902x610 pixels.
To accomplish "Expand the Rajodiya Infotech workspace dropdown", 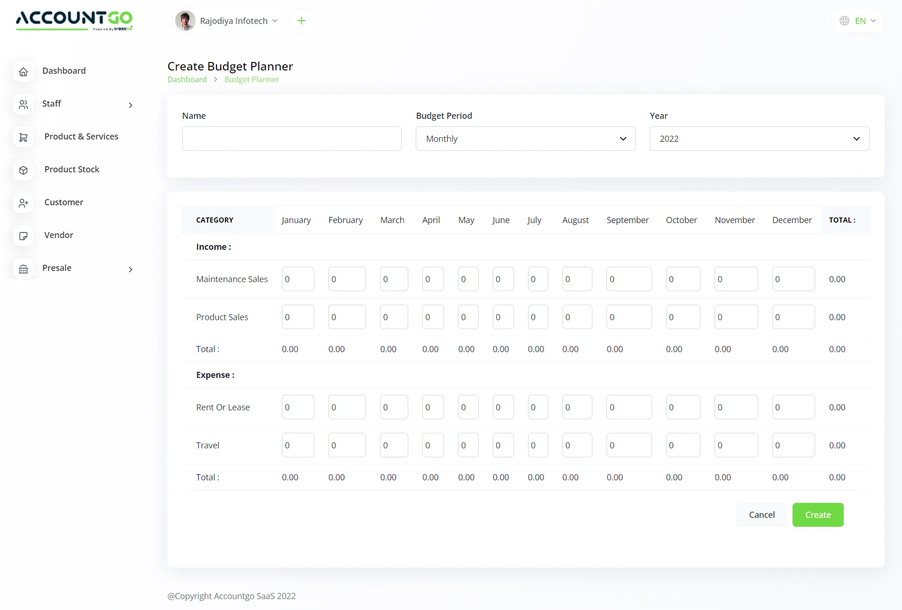I will pyautogui.click(x=275, y=21).
